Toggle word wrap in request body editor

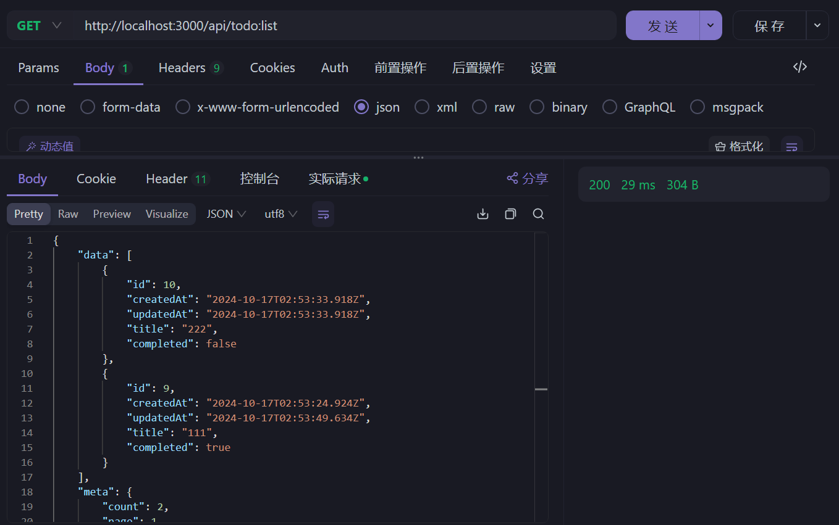(x=792, y=146)
